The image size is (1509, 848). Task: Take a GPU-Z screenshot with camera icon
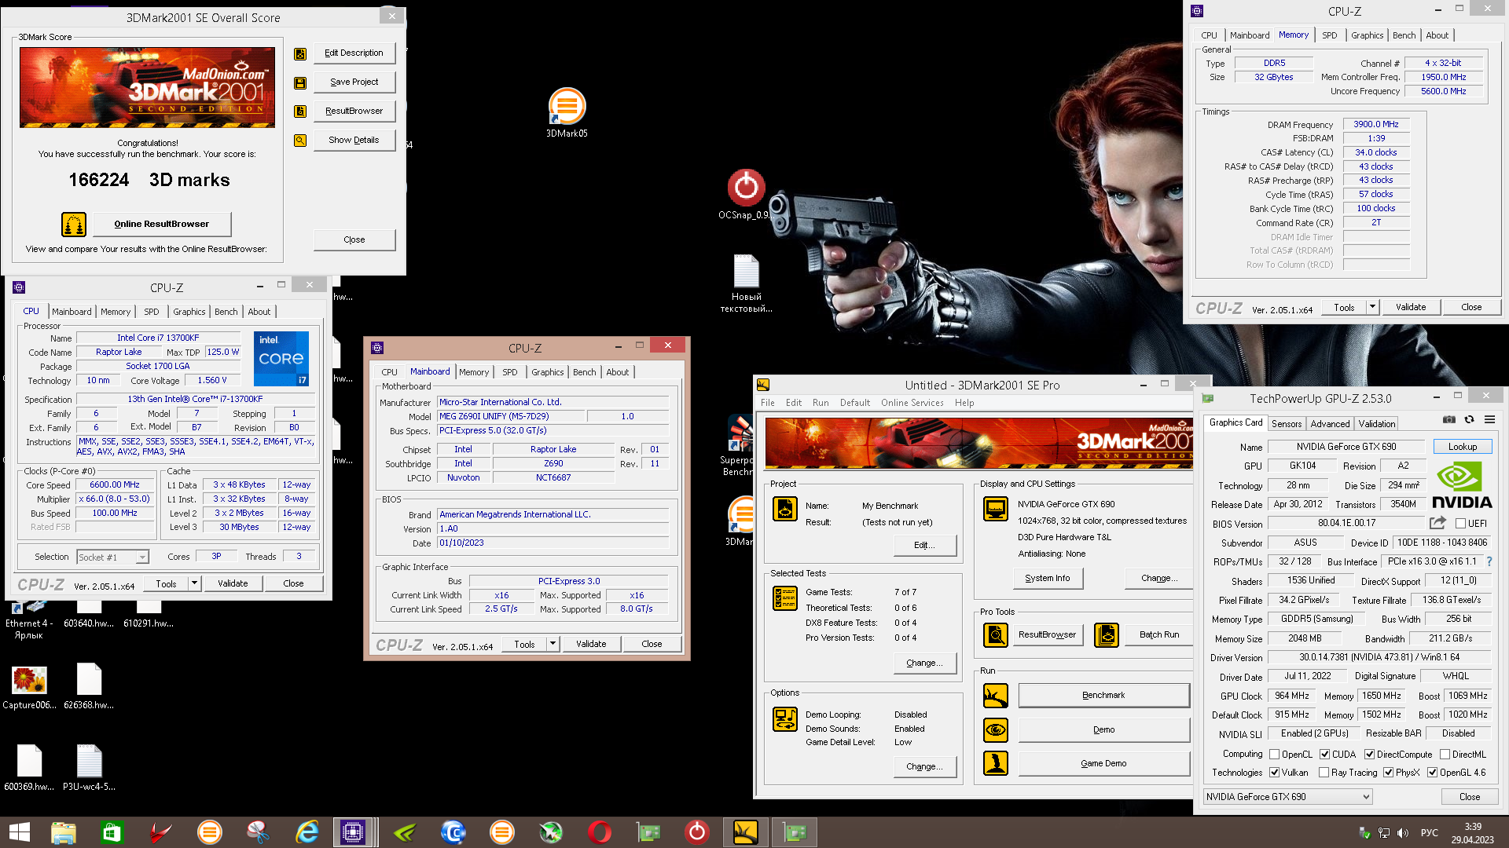click(1449, 420)
